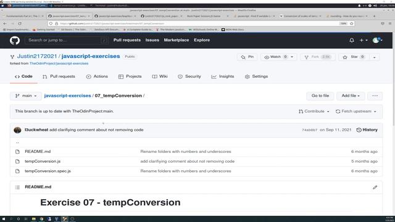Edit README.md with the pencil icon
The image size is (395, 222).
coord(375,187)
